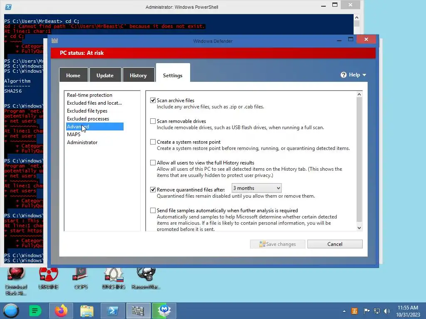Toggle Remove quarantined files after checkbox
The width and height of the screenshot is (426, 319).
(153, 189)
